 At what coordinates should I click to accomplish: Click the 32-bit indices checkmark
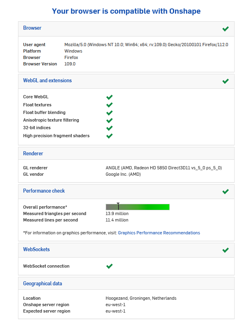click(109, 128)
